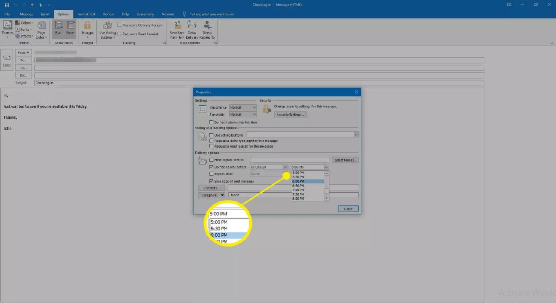Open the theme Colors menu
This screenshot has width=556, height=303.
[24, 23]
